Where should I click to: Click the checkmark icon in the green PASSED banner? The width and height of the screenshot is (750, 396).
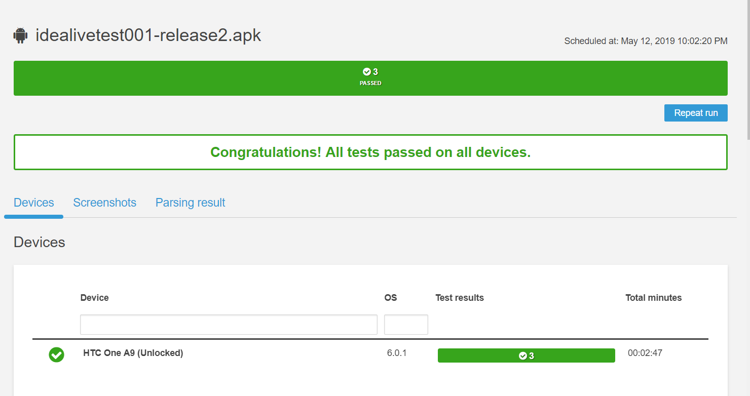click(366, 71)
